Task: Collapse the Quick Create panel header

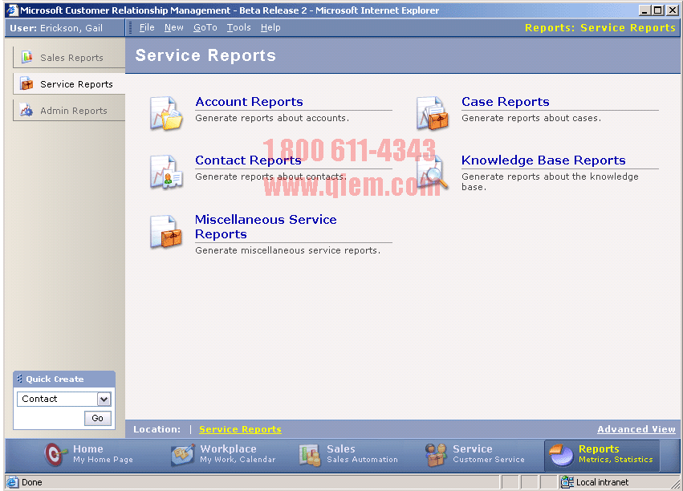Action: click(x=64, y=379)
